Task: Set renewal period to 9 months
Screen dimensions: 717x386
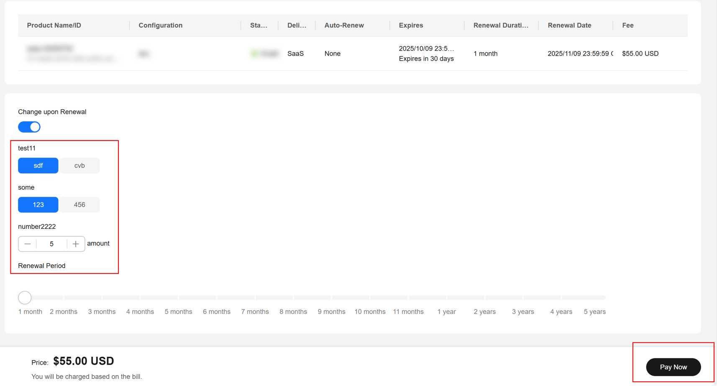Action: coord(331,312)
